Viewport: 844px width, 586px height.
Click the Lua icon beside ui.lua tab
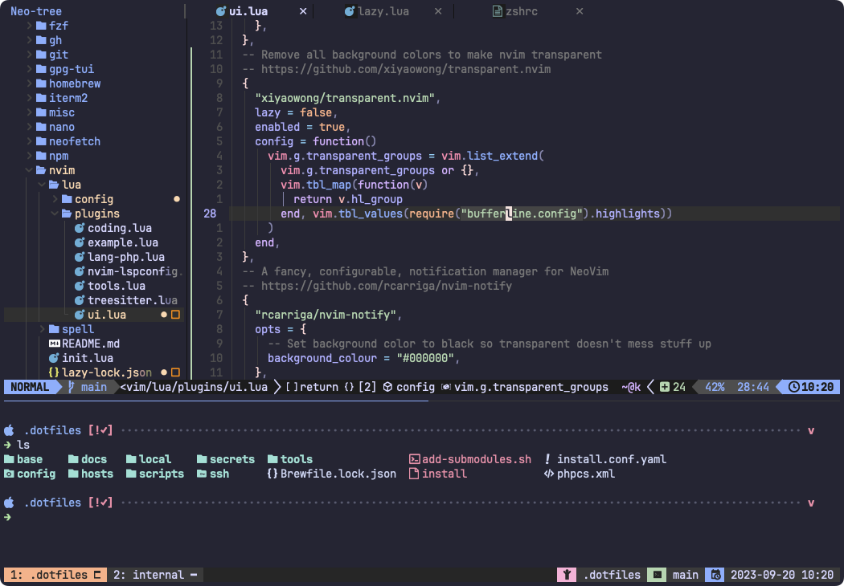coord(221,11)
